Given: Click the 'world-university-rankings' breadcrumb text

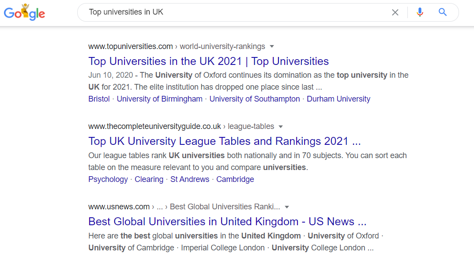Looking at the screenshot, I should pyautogui.click(x=222, y=46).
